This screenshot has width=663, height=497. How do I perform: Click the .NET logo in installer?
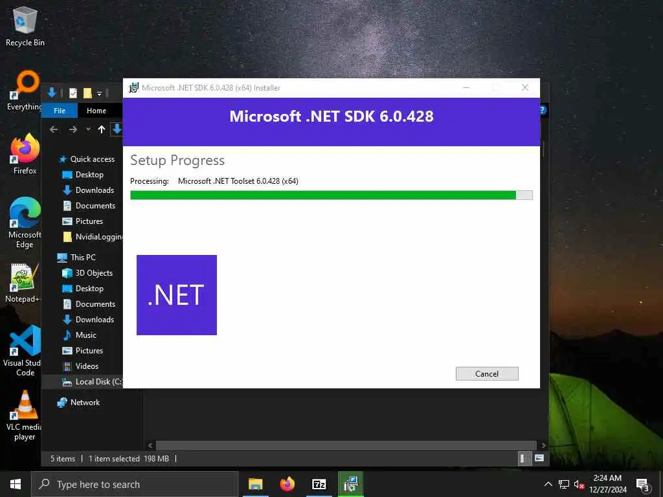point(177,295)
